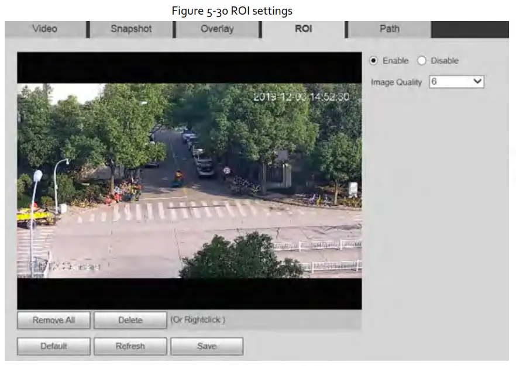Image resolution: width=516 pixels, height=366 pixels.
Task: Refresh the ROI settings page
Action: [130, 346]
